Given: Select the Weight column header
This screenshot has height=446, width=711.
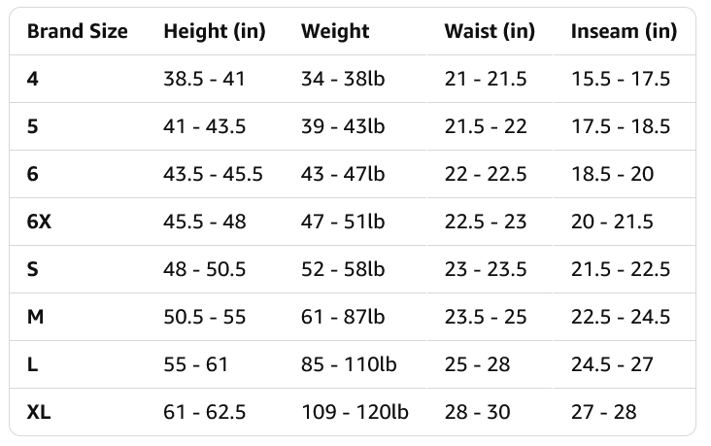Looking at the screenshot, I should coord(335,31).
